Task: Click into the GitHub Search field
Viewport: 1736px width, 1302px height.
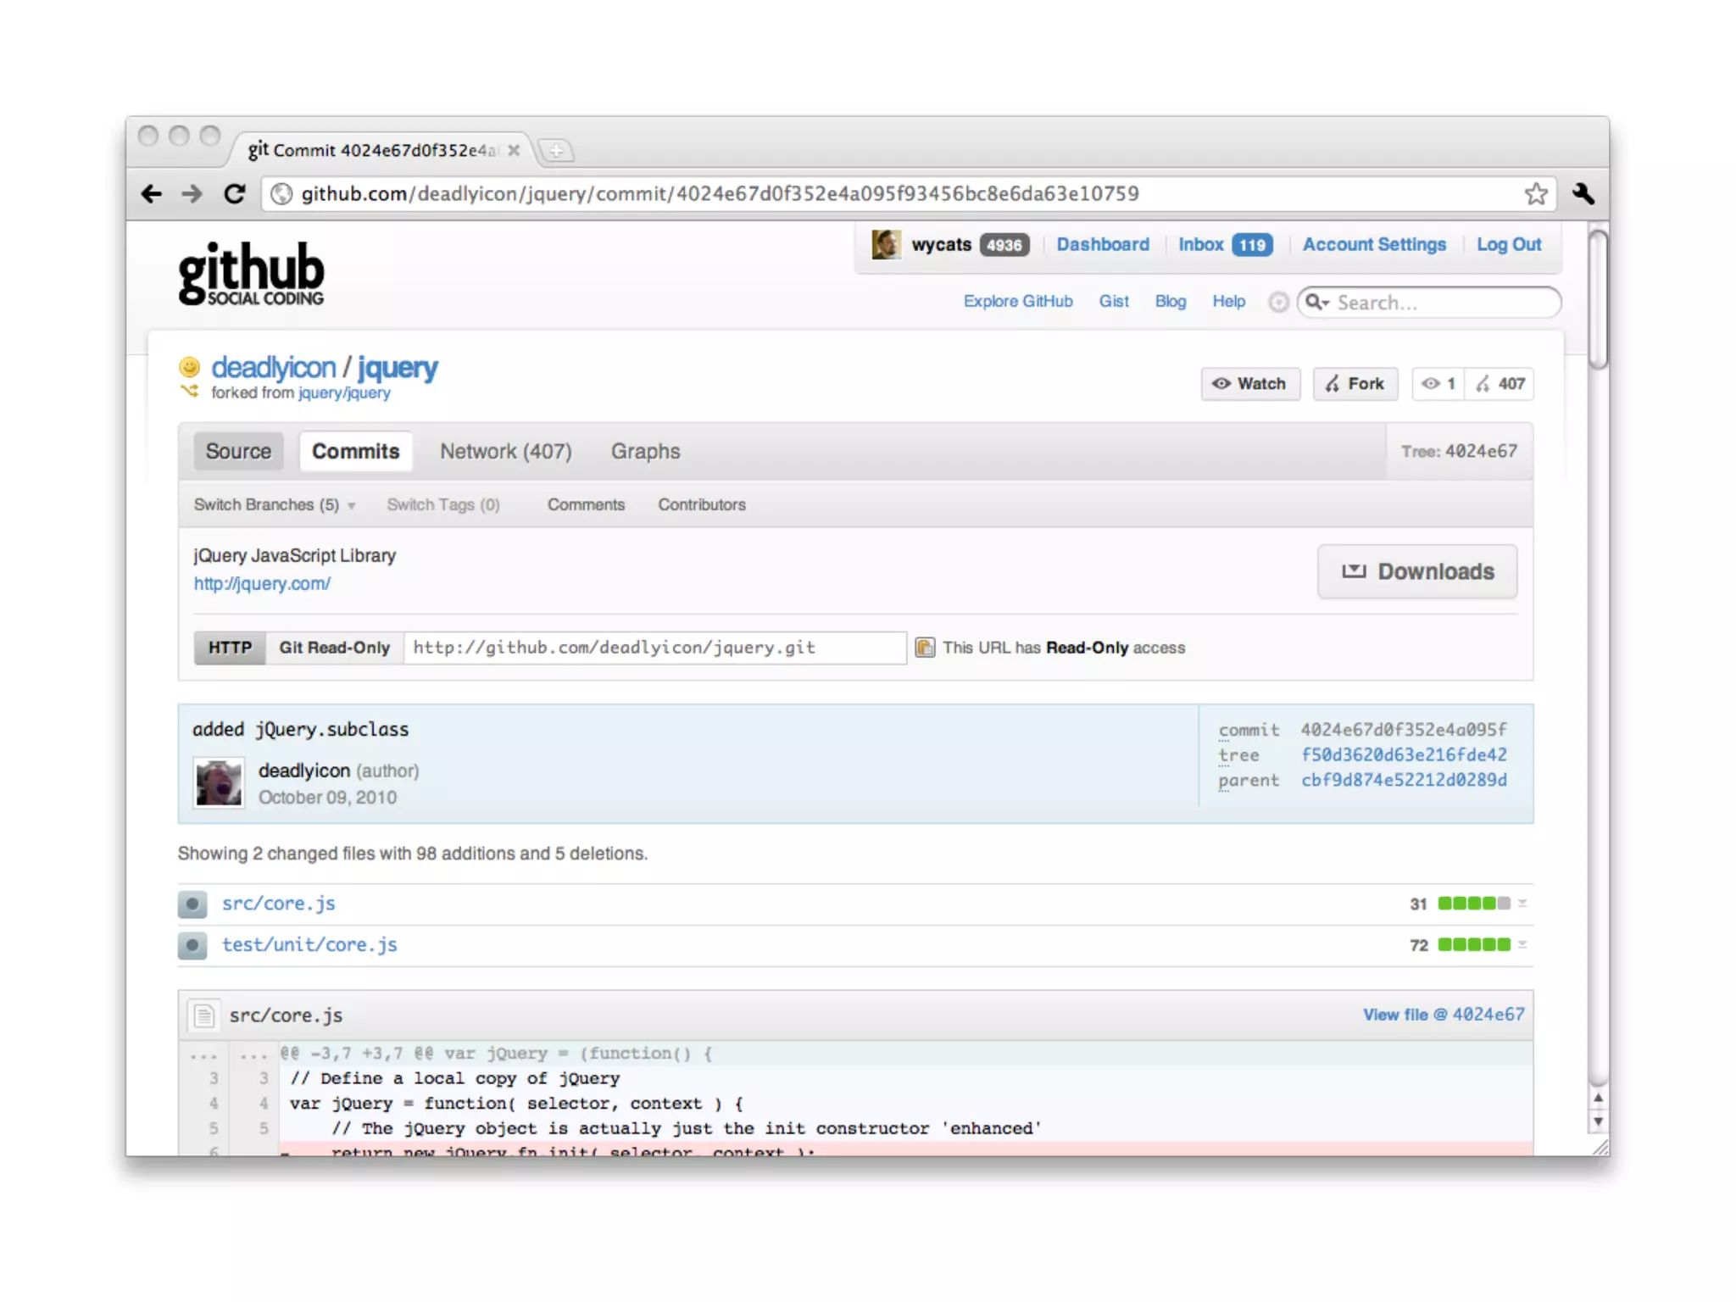Action: point(1441,303)
